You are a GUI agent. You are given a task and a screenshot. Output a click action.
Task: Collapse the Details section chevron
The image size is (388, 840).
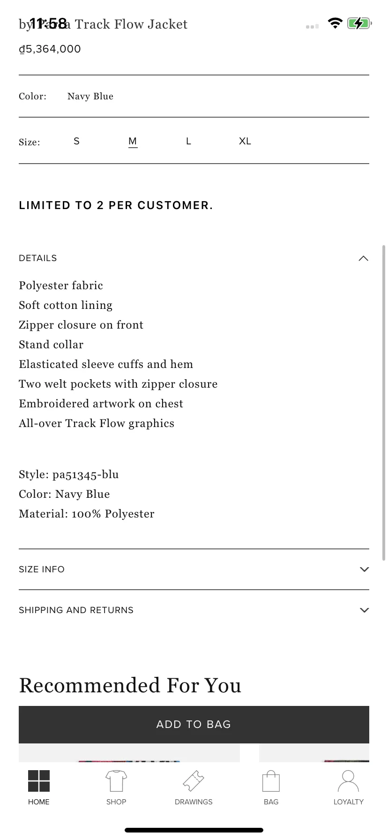pyautogui.click(x=363, y=258)
